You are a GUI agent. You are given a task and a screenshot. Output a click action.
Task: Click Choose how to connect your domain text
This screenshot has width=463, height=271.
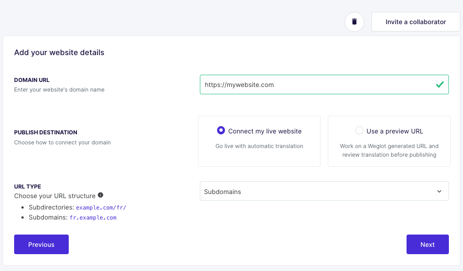pyautogui.click(x=62, y=143)
